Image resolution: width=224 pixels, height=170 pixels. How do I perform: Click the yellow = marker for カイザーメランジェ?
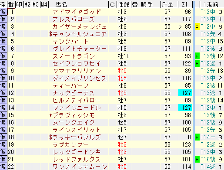click(x=197, y=26)
